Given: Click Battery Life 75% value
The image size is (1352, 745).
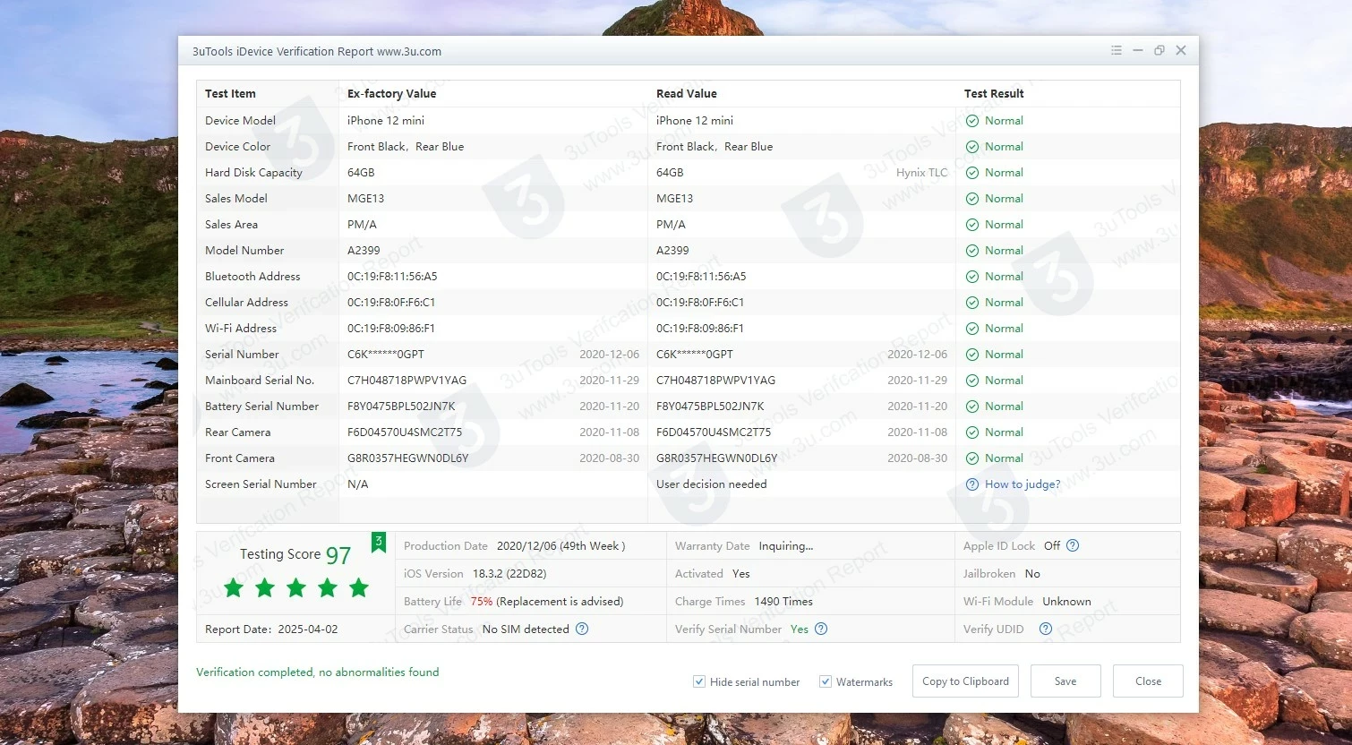Looking at the screenshot, I should click(482, 602).
